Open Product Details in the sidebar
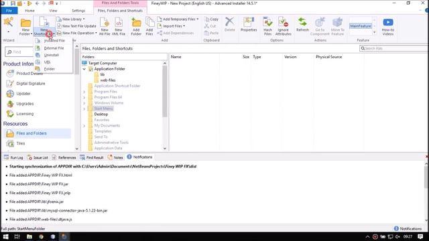 pos(25,74)
